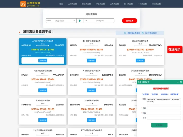This screenshot has width=183, height=137.
Task: Open 运费详情 for Qingdao to Queretaro
Action: click(91, 90)
